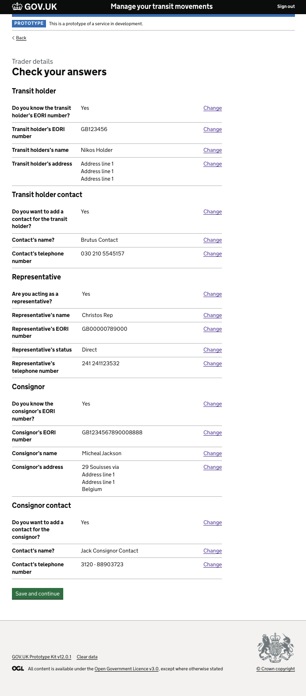Change whether acting as a representative
The height and width of the screenshot is (696, 306).
pos(212,294)
